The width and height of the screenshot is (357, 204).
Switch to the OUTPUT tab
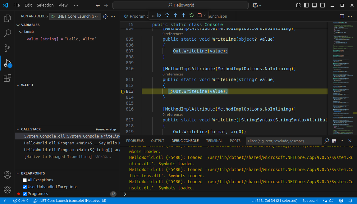[158, 141]
